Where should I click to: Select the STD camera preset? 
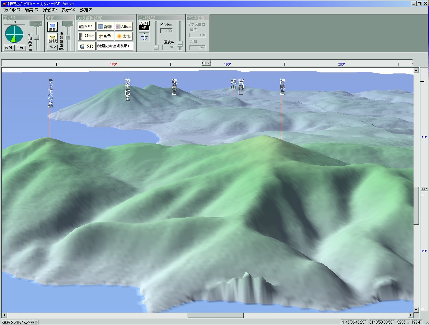click(86, 26)
